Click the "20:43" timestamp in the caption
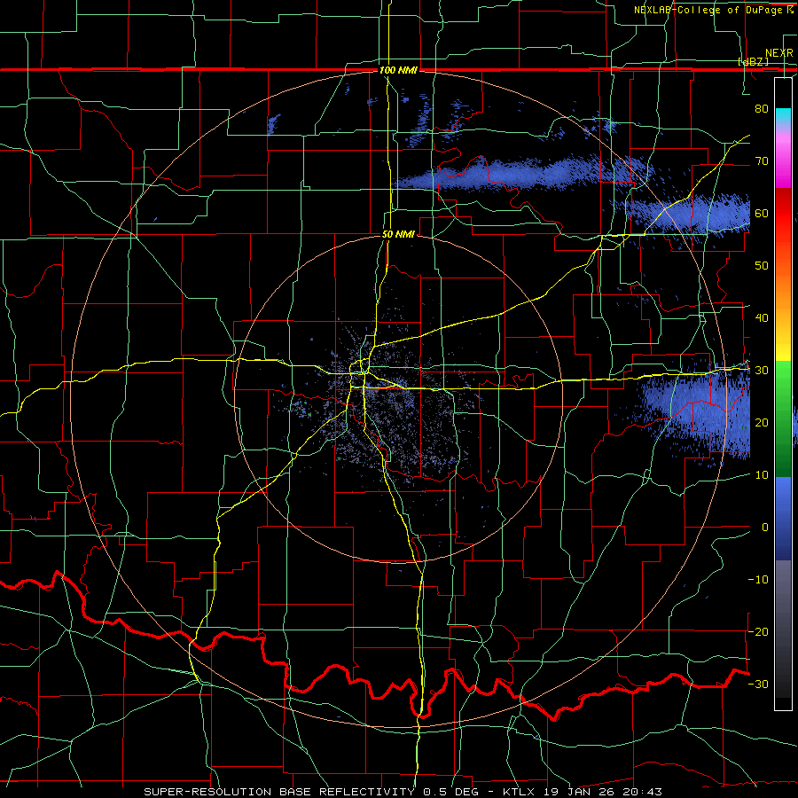The height and width of the screenshot is (798, 798). coord(640,792)
